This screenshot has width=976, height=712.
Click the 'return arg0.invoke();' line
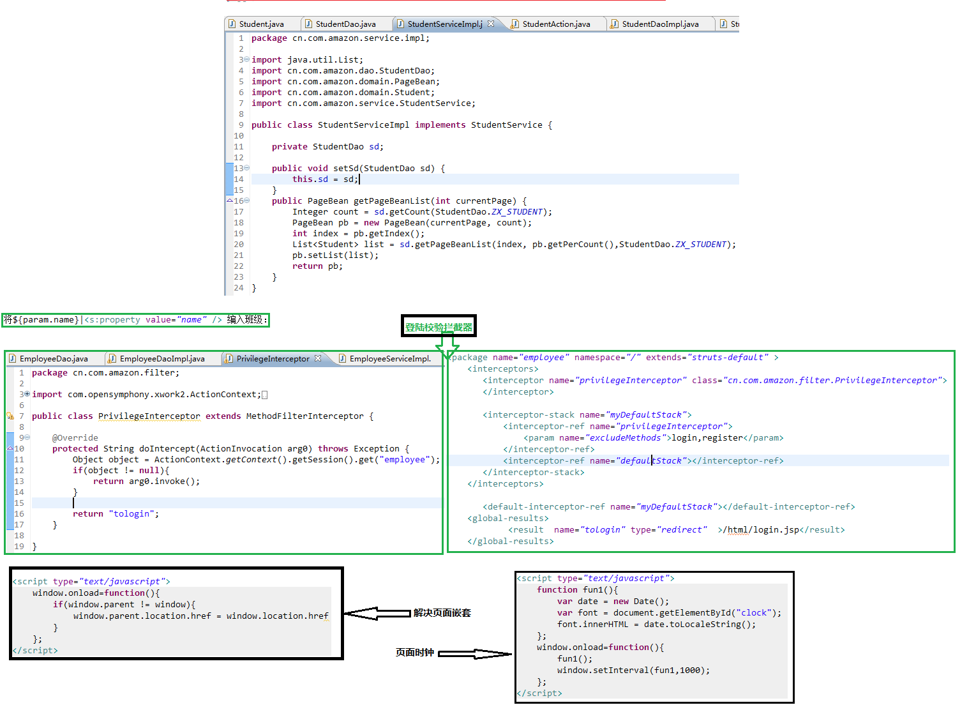pos(146,481)
